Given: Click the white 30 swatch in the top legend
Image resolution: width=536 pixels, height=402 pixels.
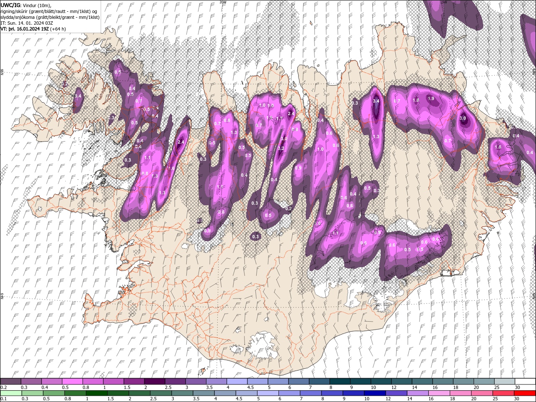Looking at the screenshot, I should [x=525, y=381].
